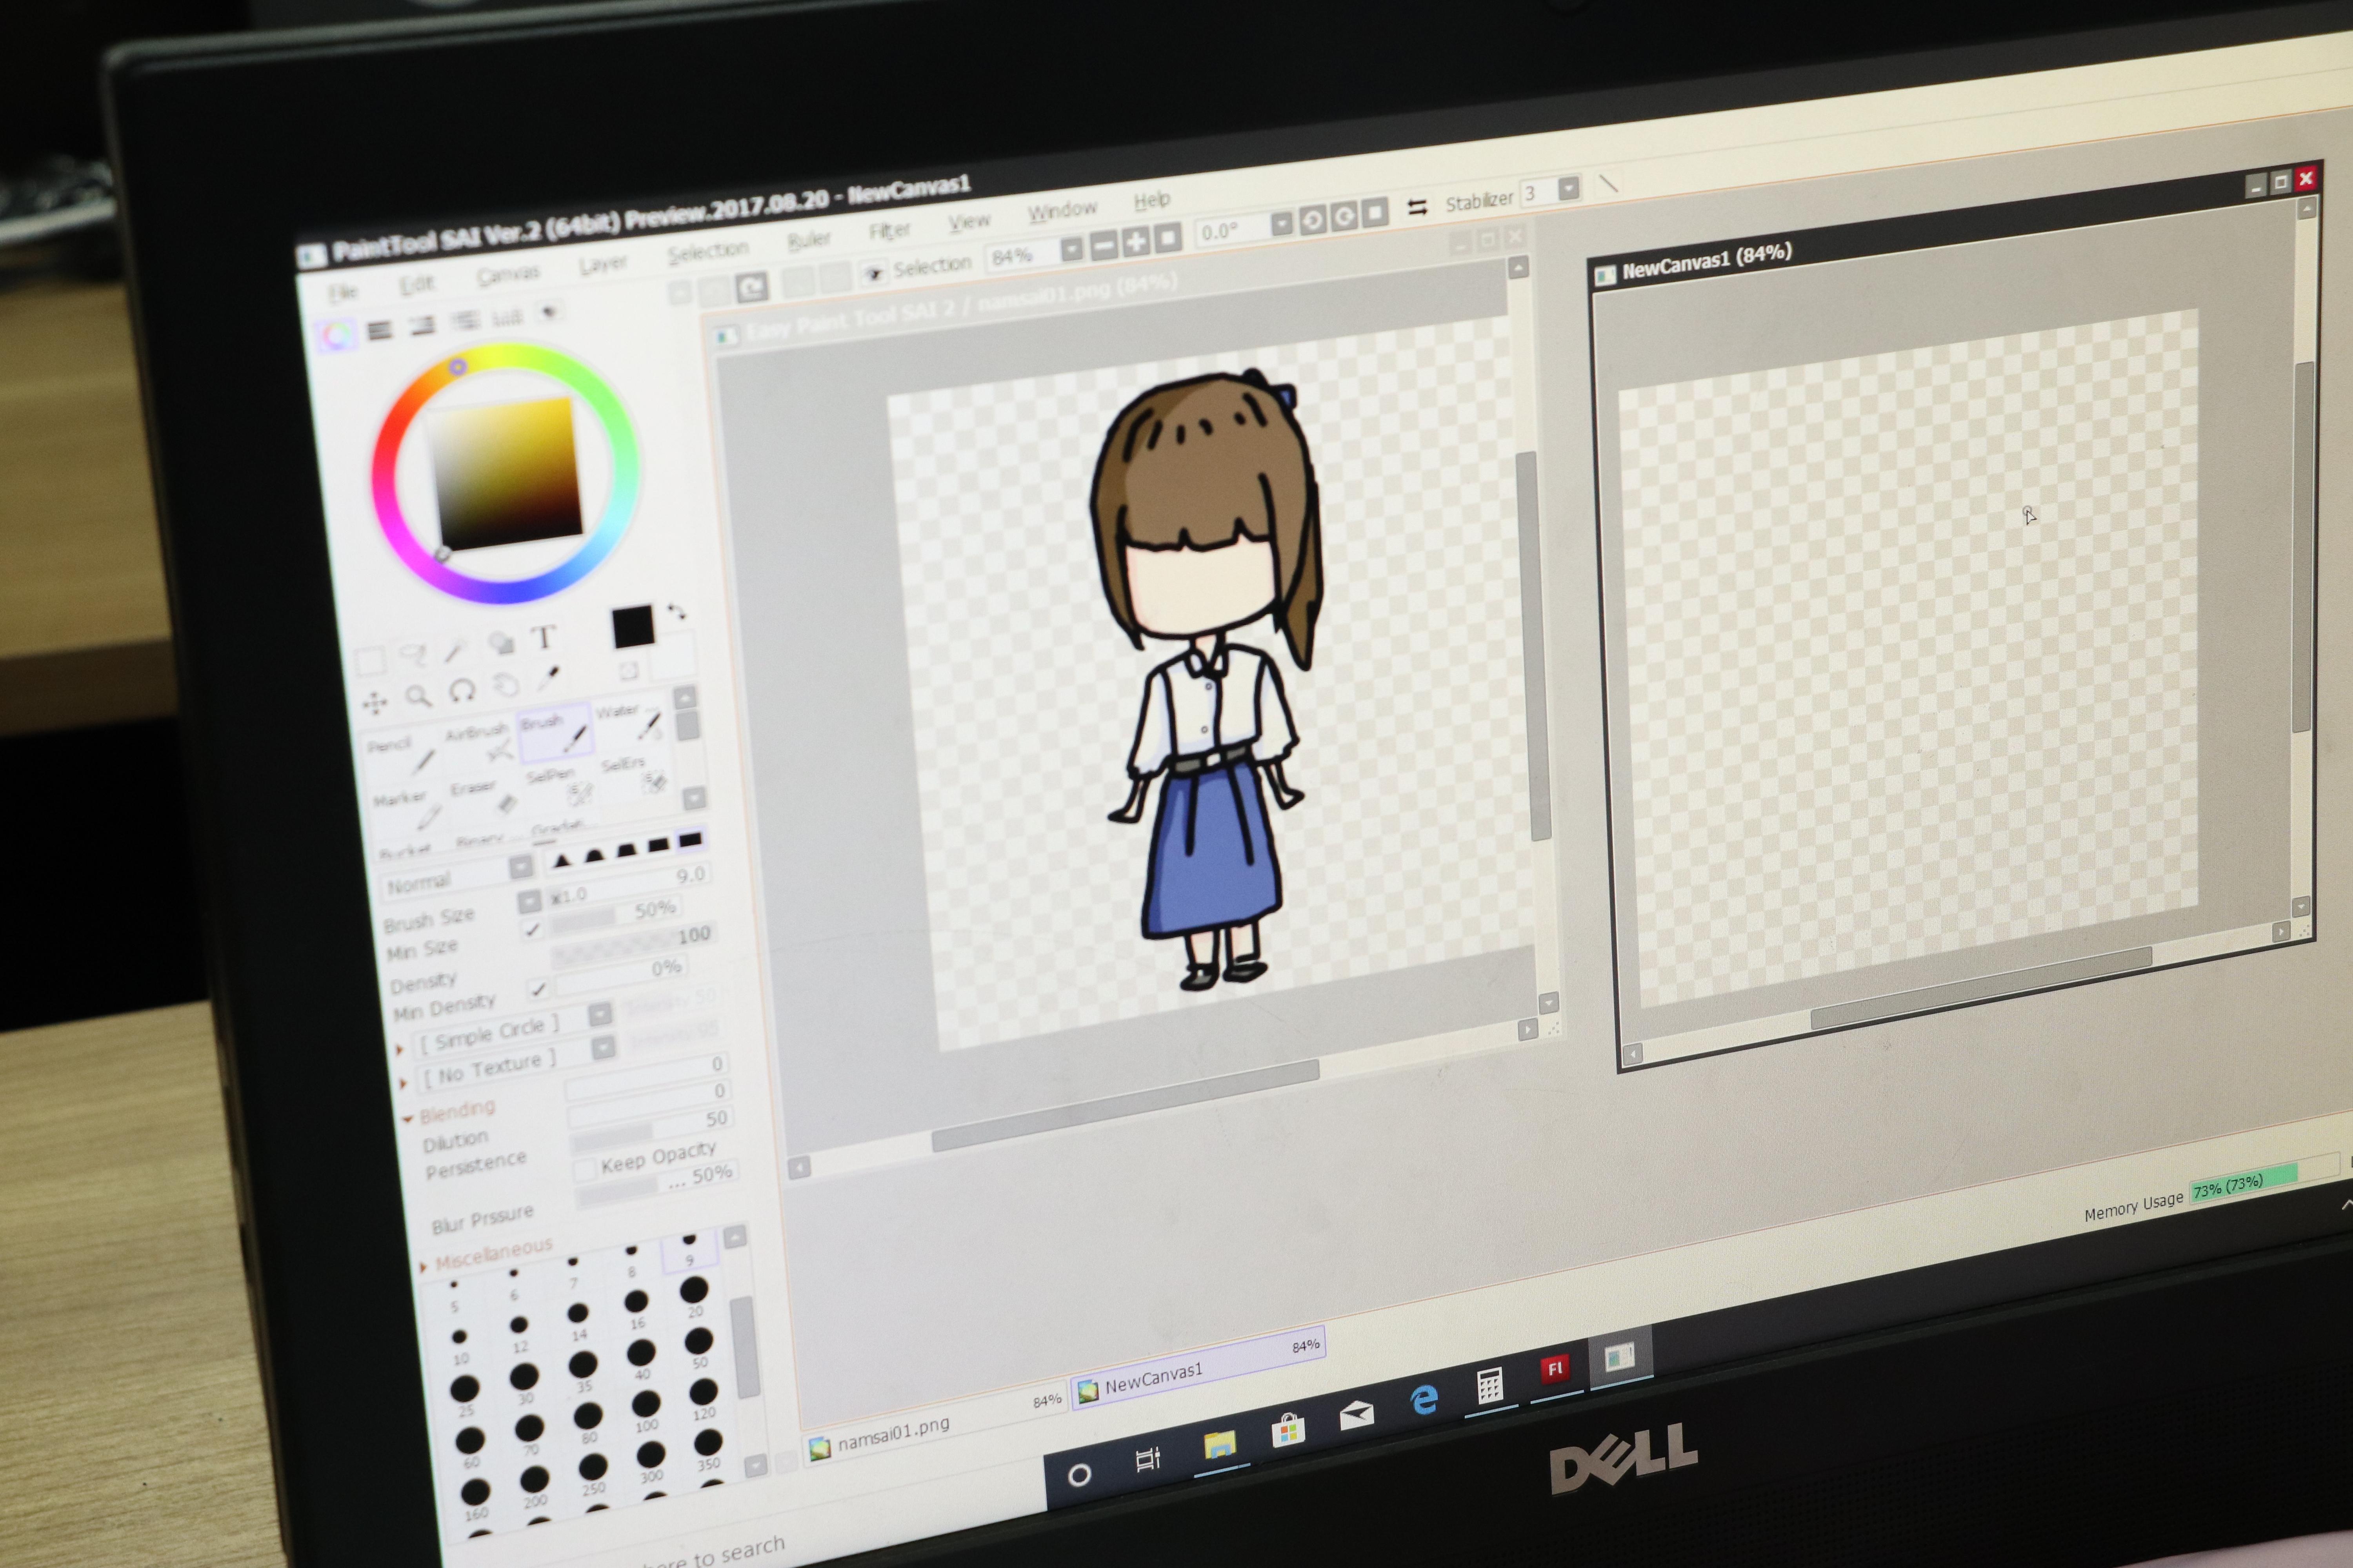This screenshot has width=2353, height=1568.
Task: Select the rectangular selection tool
Action: point(370,661)
